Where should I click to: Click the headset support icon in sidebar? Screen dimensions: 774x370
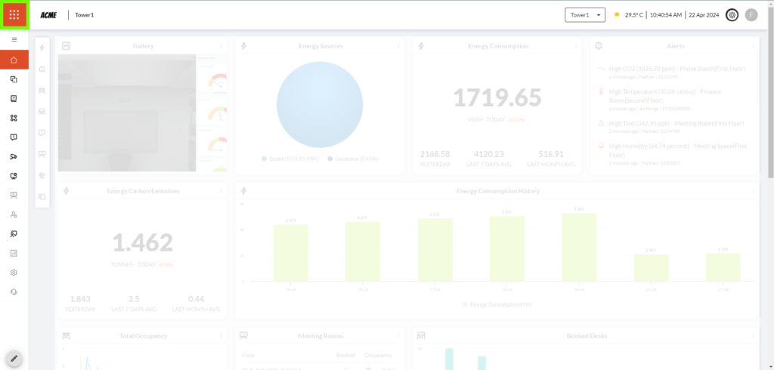[14, 291]
